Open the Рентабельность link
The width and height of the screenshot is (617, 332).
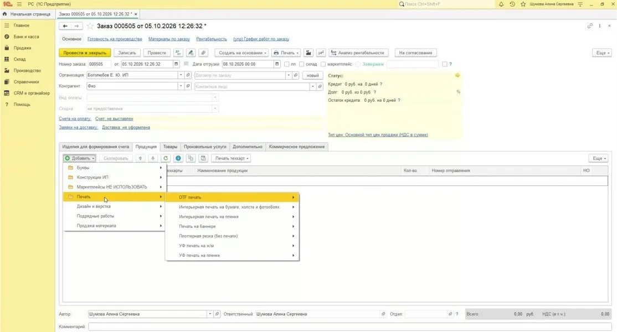tap(212, 39)
